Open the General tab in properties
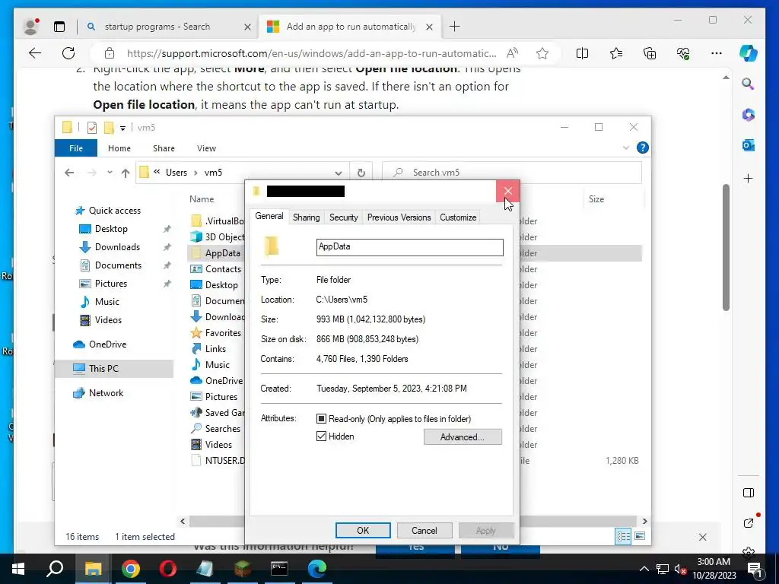Screen dimensions: 779x584 269,217
